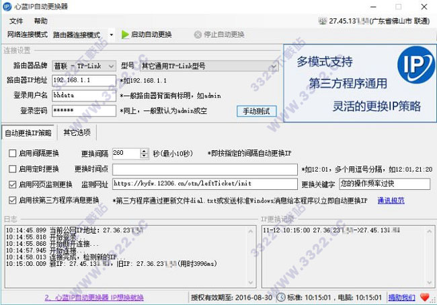Click the network icon beside public IP
This screenshot has height=305, width=437.
coord(323,21)
